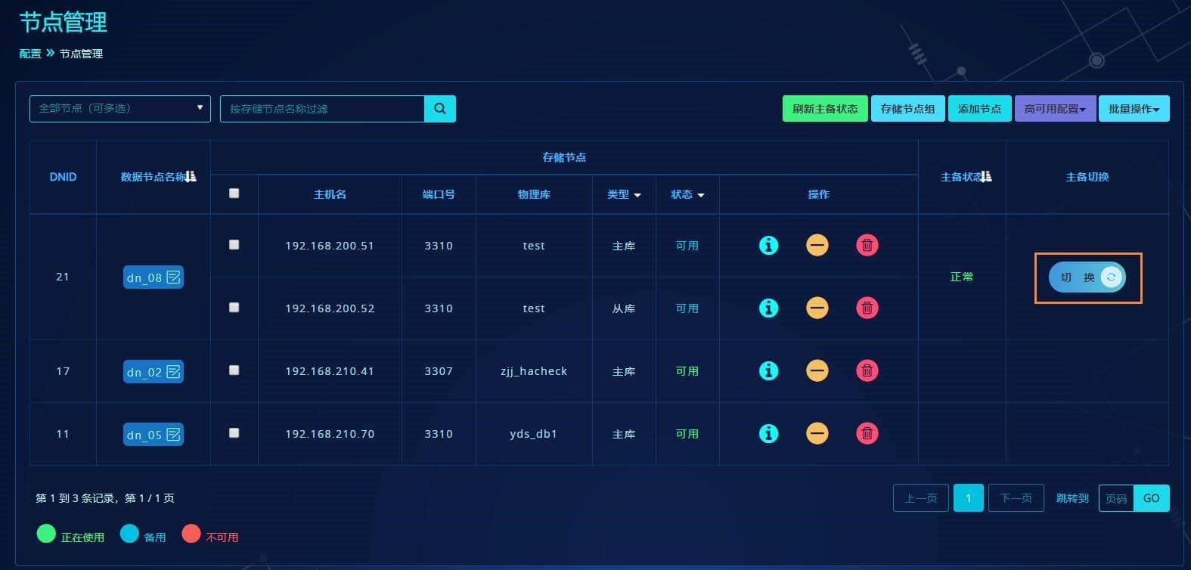Screen dimensions: 1191x570
Task: Click the 端口号 column header
Action: [x=439, y=194]
